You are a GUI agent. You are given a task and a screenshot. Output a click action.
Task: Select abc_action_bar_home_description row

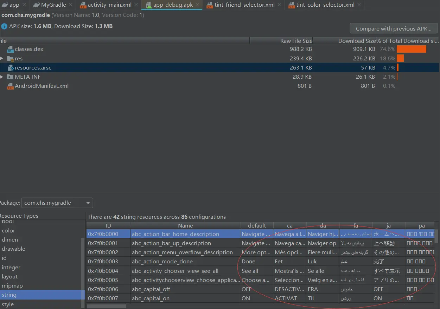261,234
